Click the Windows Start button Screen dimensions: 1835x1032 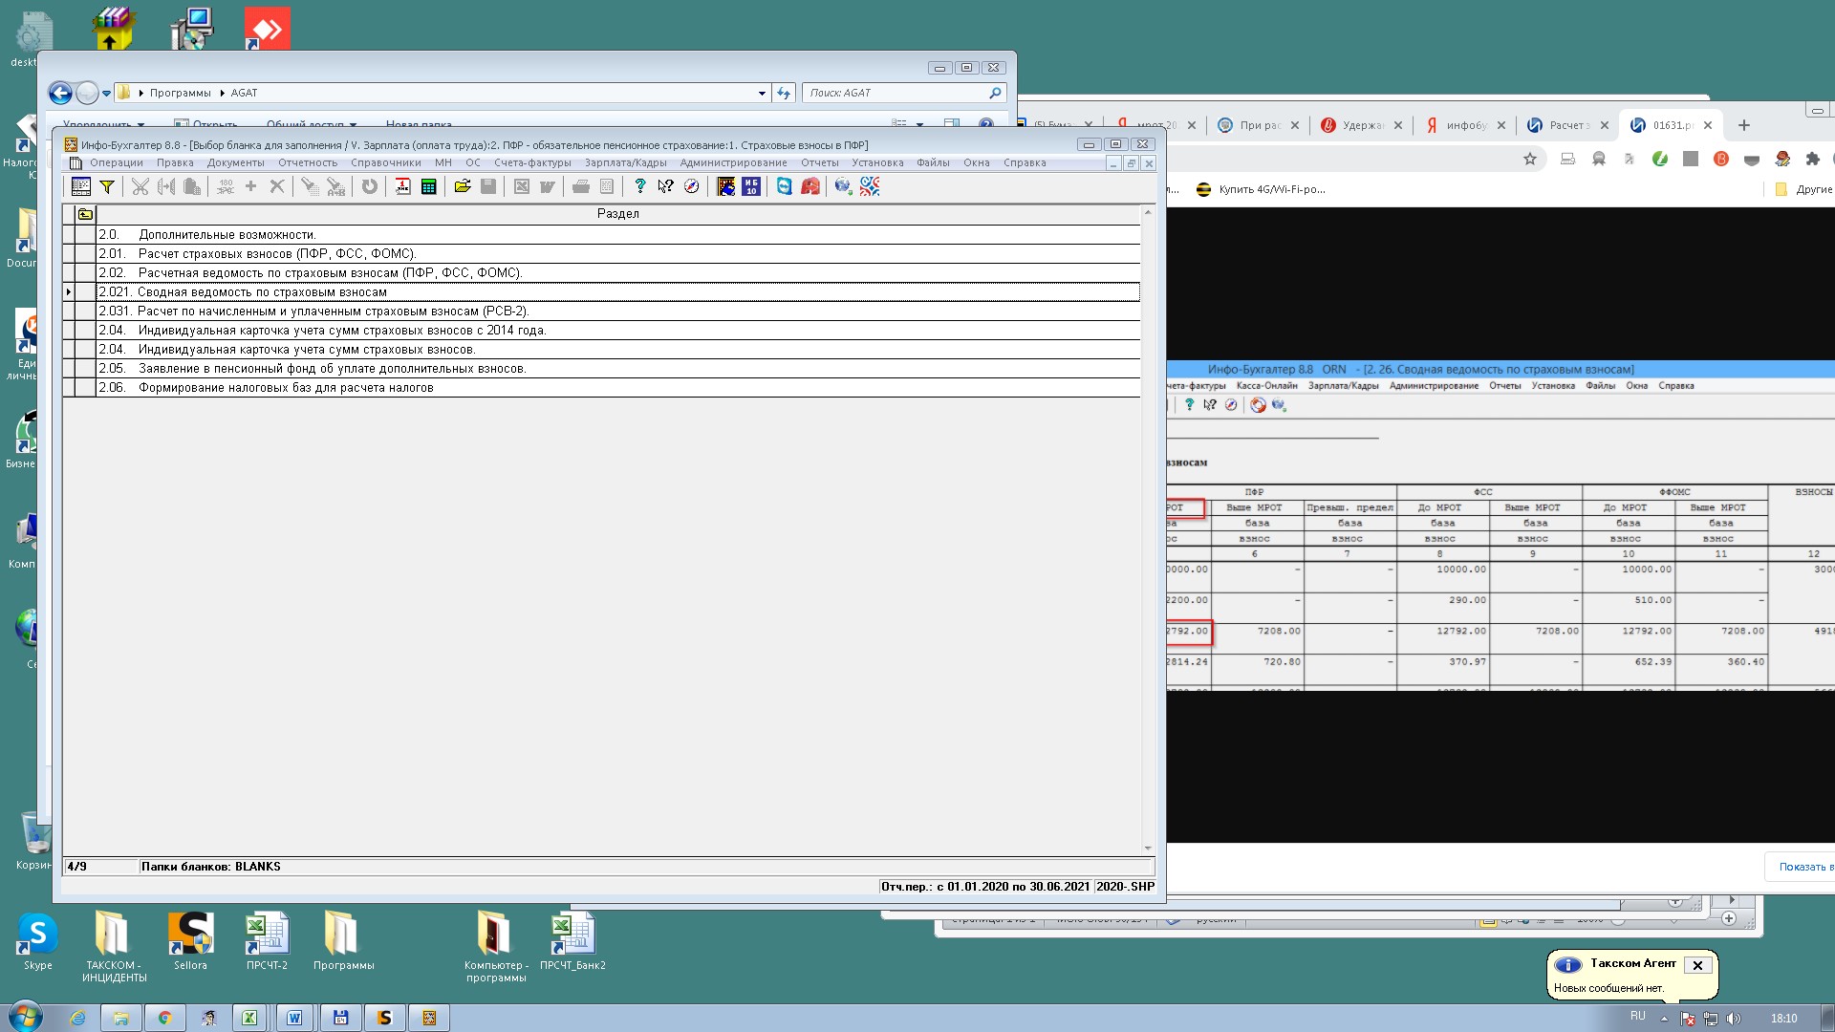[x=25, y=1017]
